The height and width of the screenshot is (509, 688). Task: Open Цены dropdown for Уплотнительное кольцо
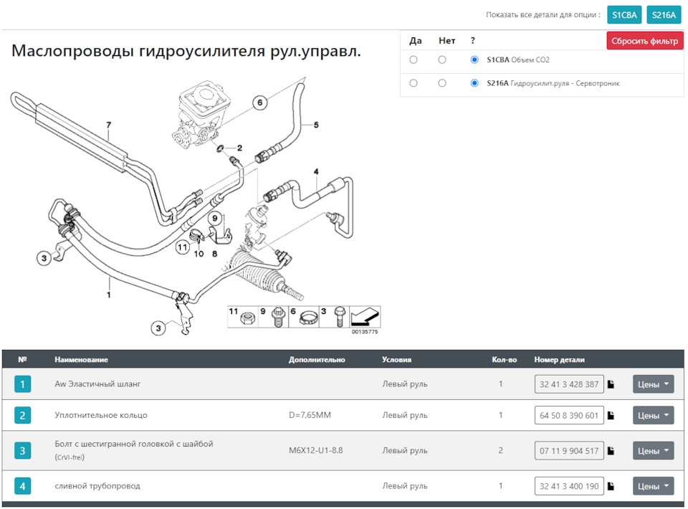tap(652, 415)
